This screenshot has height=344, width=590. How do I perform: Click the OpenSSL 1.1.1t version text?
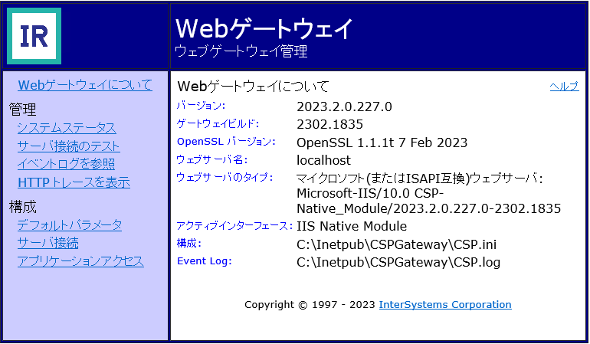(x=382, y=143)
